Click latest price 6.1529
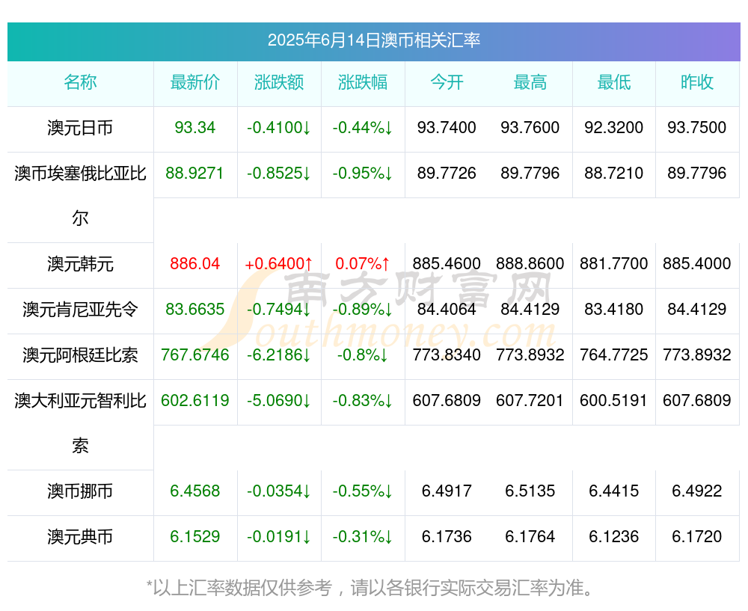This screenshot has height=611, width=748. click(x=195, y=537)
